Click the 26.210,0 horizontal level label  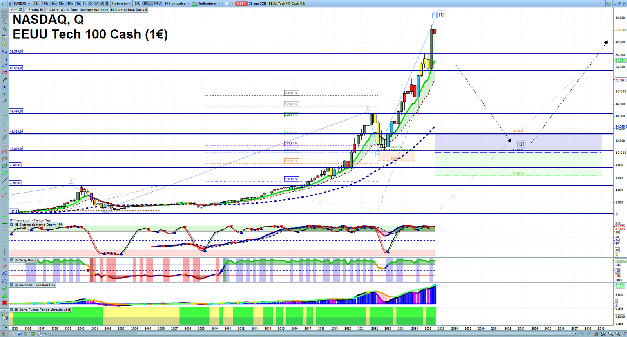(x=16, y=51)
